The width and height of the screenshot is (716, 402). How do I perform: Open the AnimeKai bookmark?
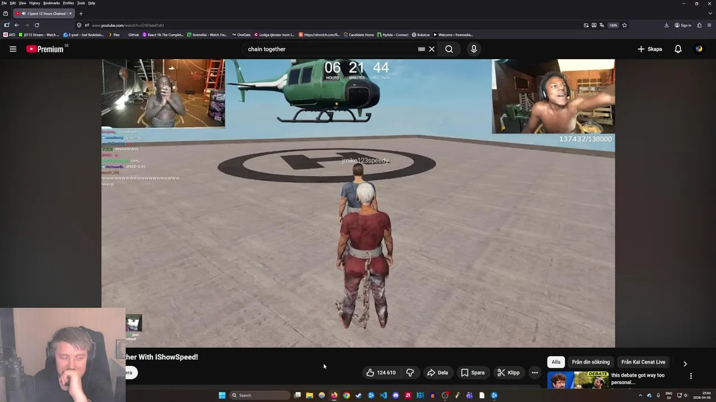207,35
